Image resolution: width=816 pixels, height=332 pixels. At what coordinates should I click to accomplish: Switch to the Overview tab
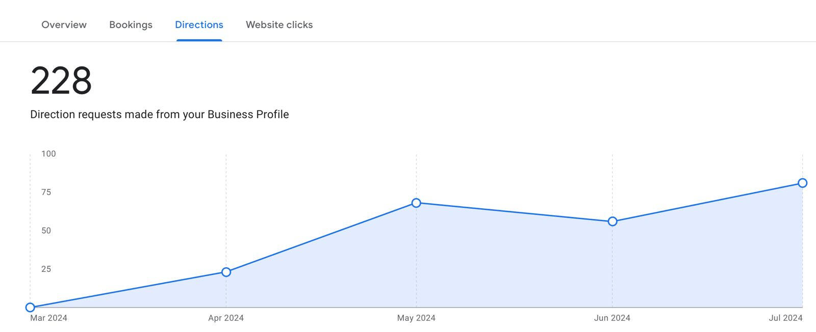64,24
